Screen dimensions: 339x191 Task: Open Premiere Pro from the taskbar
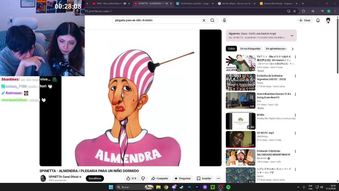coord(197,187)
